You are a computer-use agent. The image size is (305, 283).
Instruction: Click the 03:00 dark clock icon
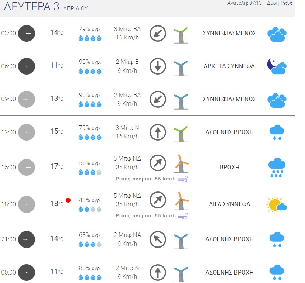27,33
